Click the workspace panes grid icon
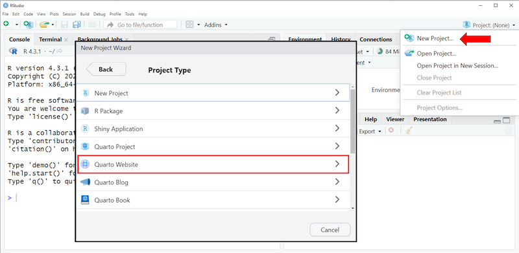Screen dimensions: 519x253 click(189, 25)
